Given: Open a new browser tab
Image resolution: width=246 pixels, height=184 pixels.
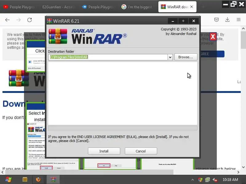Looking at the screenshot, I should [203, 7].
